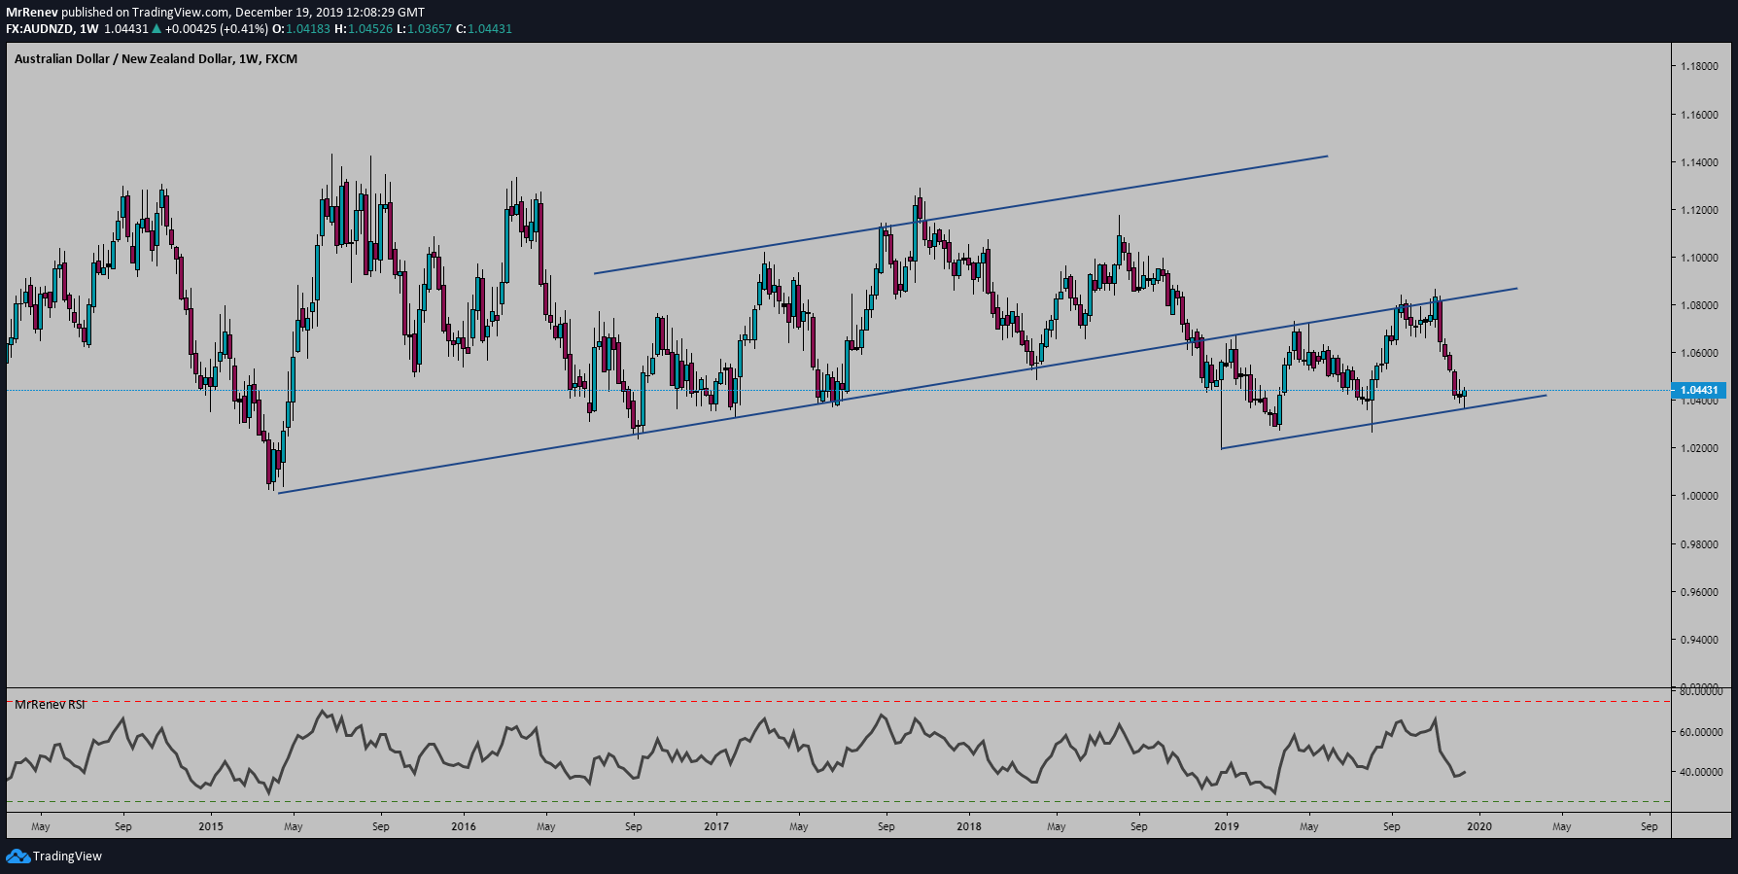This screenshot has height=874, width=1738.
Task: Click the 2016 year label on time axis
Action: tap(464, 826)
